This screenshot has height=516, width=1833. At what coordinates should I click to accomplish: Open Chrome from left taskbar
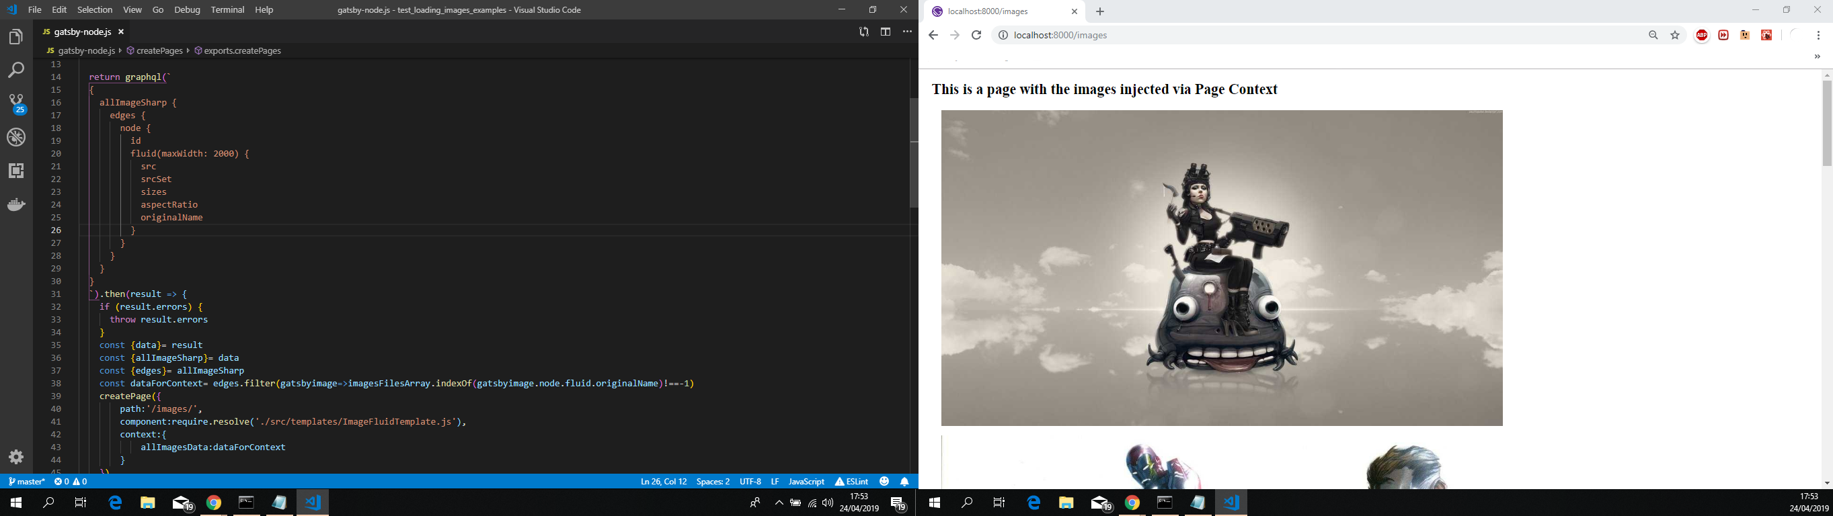click(x=213, y=503)
